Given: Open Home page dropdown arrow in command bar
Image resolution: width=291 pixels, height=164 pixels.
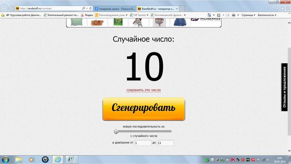Looking at the screenshot, I should click(214, 15).
